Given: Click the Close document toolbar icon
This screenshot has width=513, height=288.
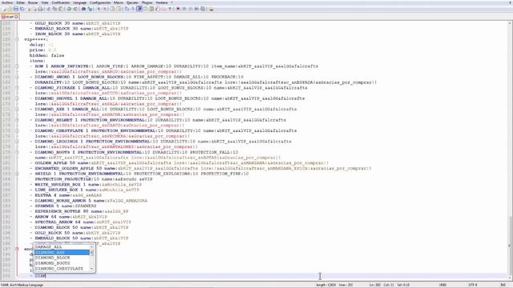Looking at the screenshot, I should [x=30, y=9].
